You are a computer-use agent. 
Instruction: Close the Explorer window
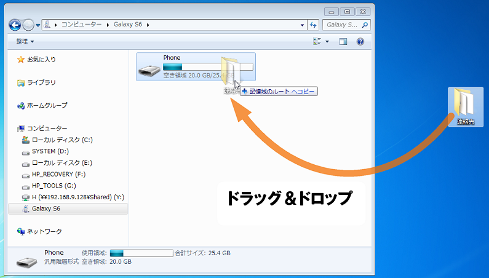(363, 12)
